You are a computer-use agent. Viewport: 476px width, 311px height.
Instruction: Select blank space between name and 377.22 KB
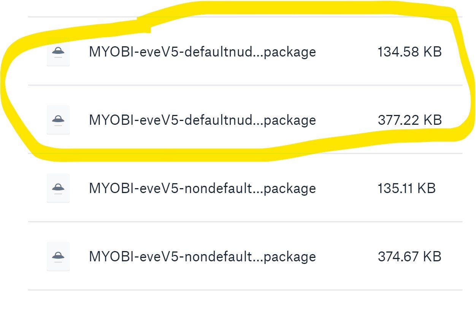(x=347, y=120)
